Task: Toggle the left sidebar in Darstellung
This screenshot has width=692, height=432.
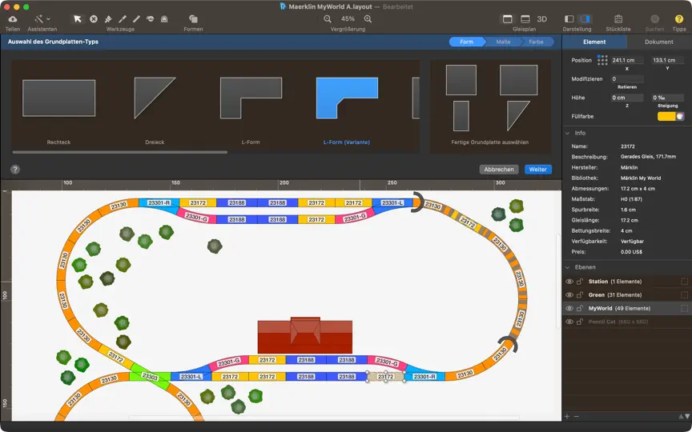Action: [569, 19]
